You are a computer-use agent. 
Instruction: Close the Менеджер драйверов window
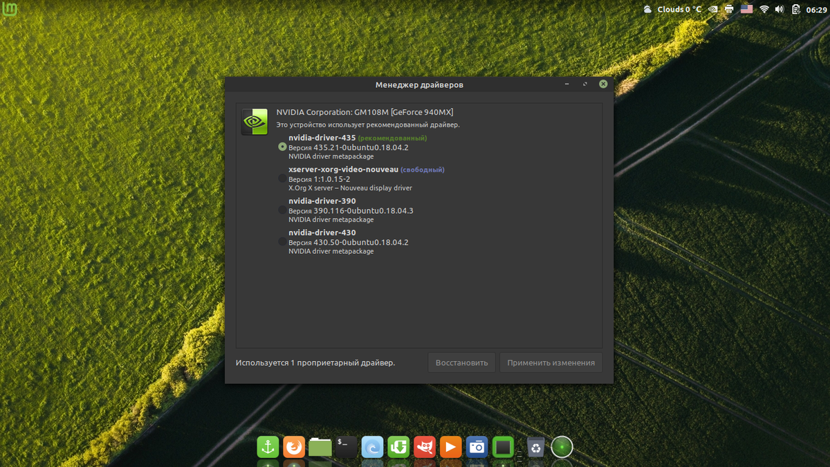[603, 84]
